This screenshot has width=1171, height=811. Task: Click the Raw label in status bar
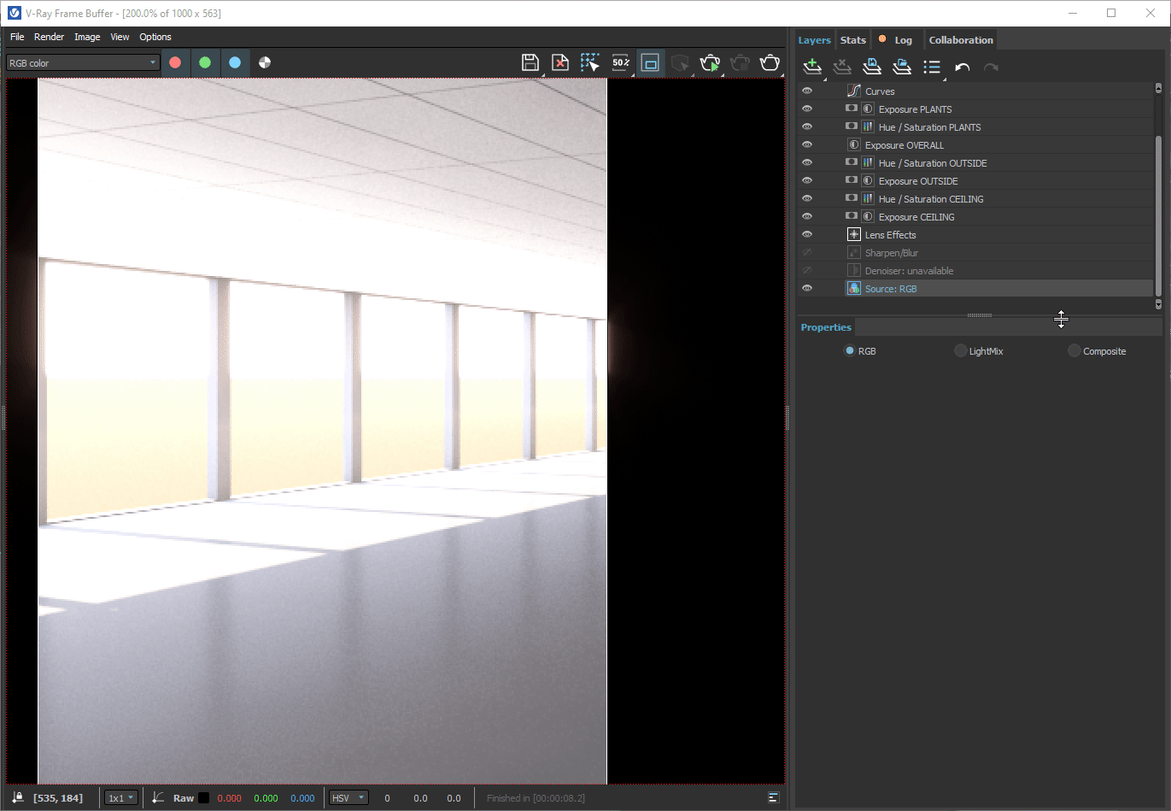click(x=184, y=797)
